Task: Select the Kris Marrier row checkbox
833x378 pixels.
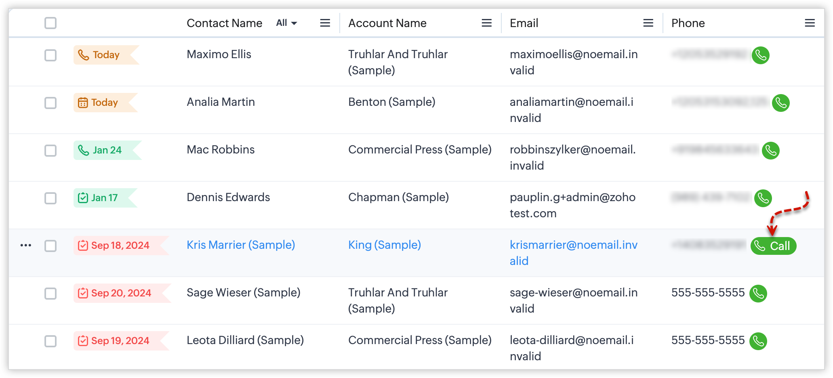Action: coord(50,246)
